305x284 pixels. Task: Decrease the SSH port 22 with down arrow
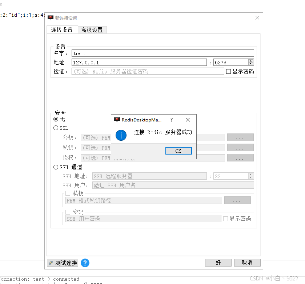(x=251, y=177)
